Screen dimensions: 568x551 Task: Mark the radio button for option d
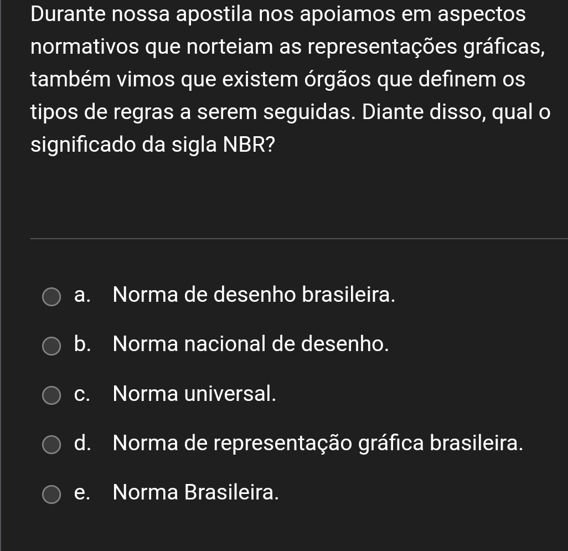point(53,445)
